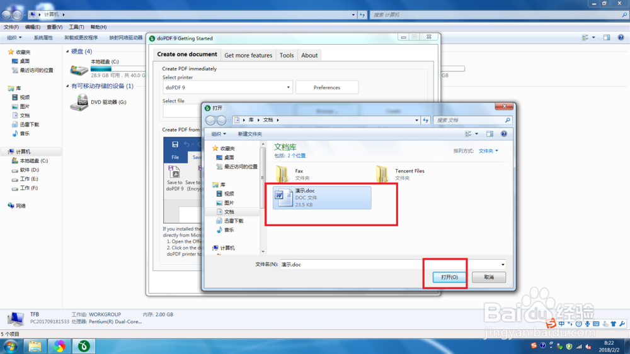Select Create one document tab
The image size is (630, 354).
(187, 54)
